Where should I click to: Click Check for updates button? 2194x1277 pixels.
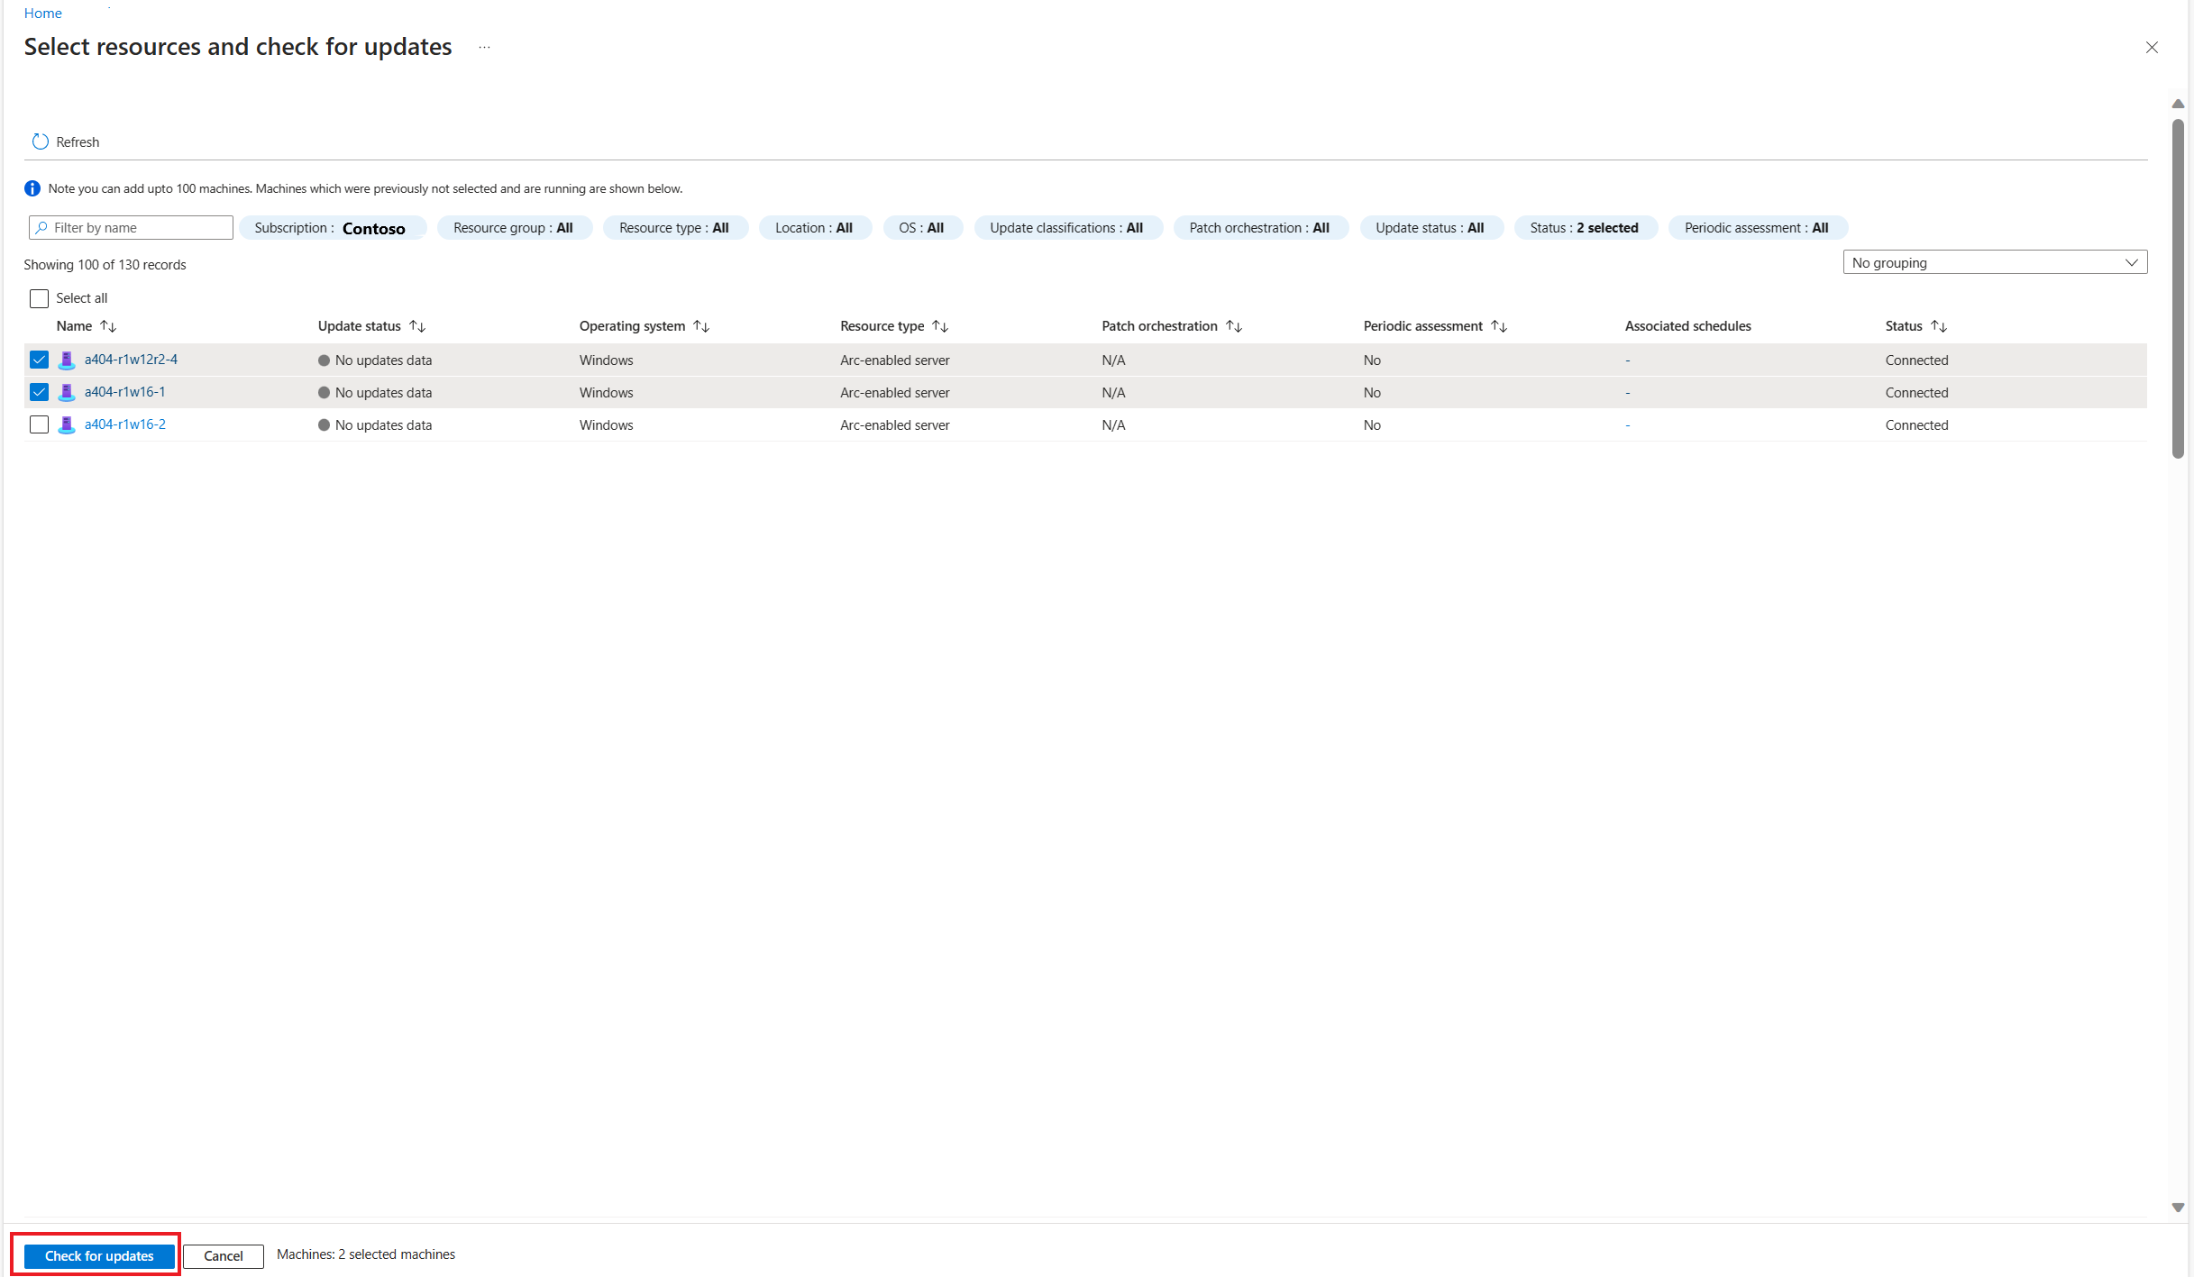[x=99, y=1254]
